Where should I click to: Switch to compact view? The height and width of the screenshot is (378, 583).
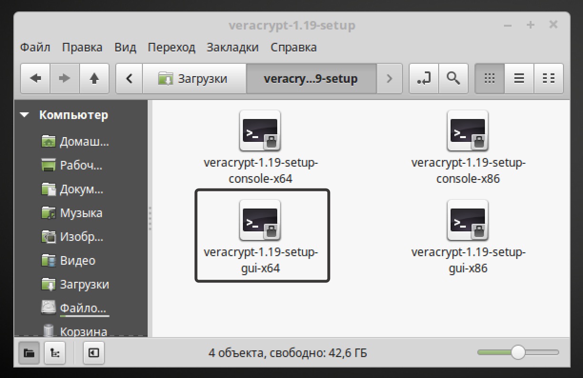(549, 79)
